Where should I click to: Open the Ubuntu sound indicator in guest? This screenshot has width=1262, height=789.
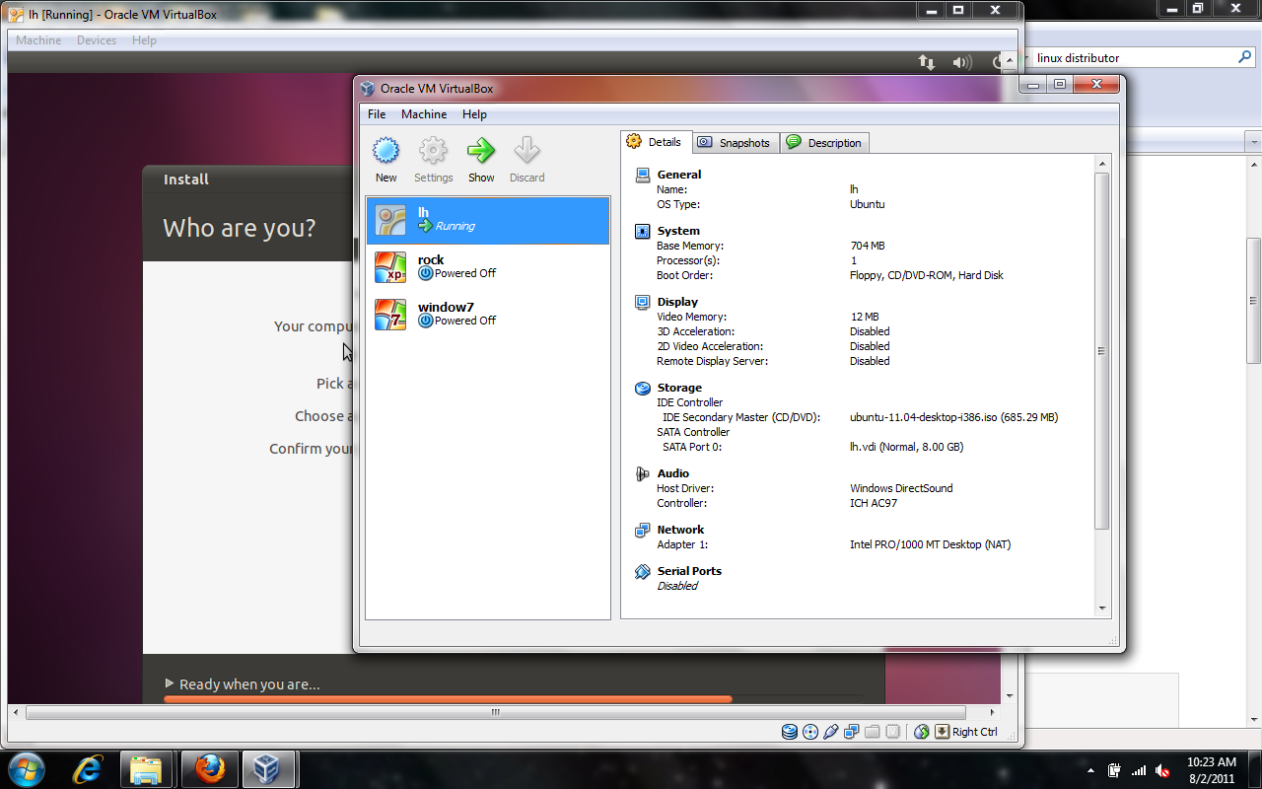click(962, 62)
